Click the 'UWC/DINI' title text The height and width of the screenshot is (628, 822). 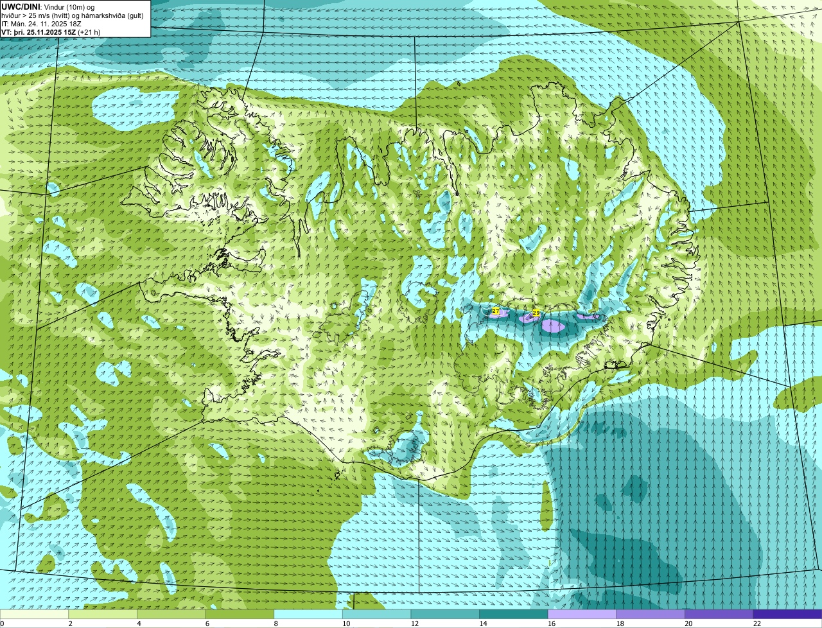pyautogui.click(x=21, y=6)
